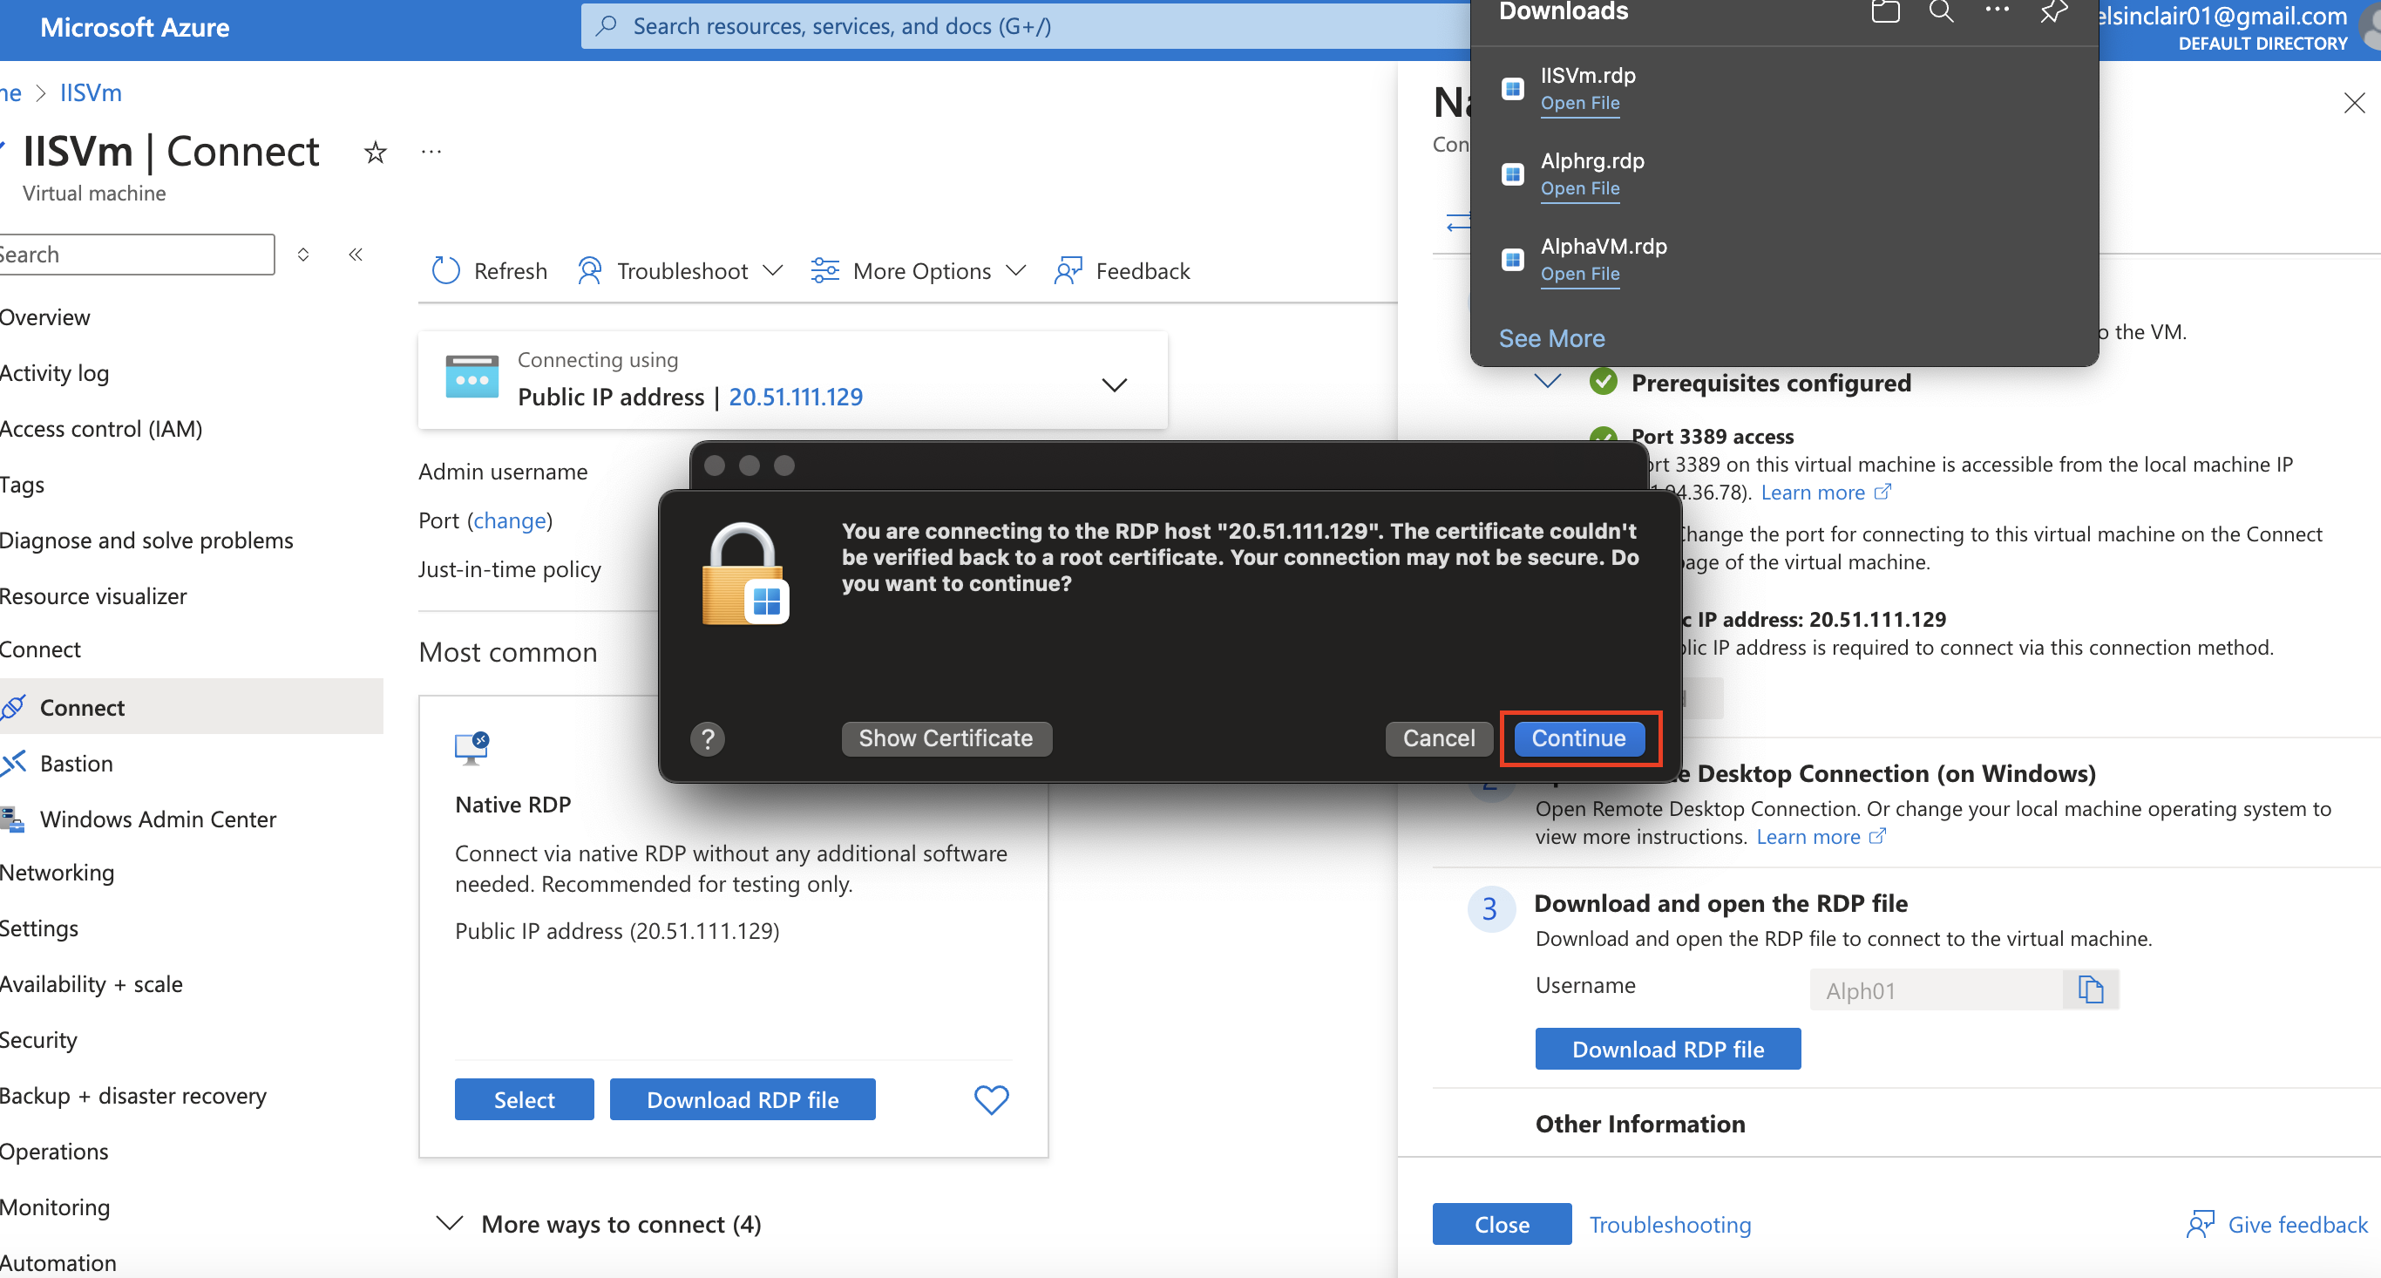This screenshot has width=2381, height=1278.
Task: Pin the Downloads panel
Action: coord(2053,11)
